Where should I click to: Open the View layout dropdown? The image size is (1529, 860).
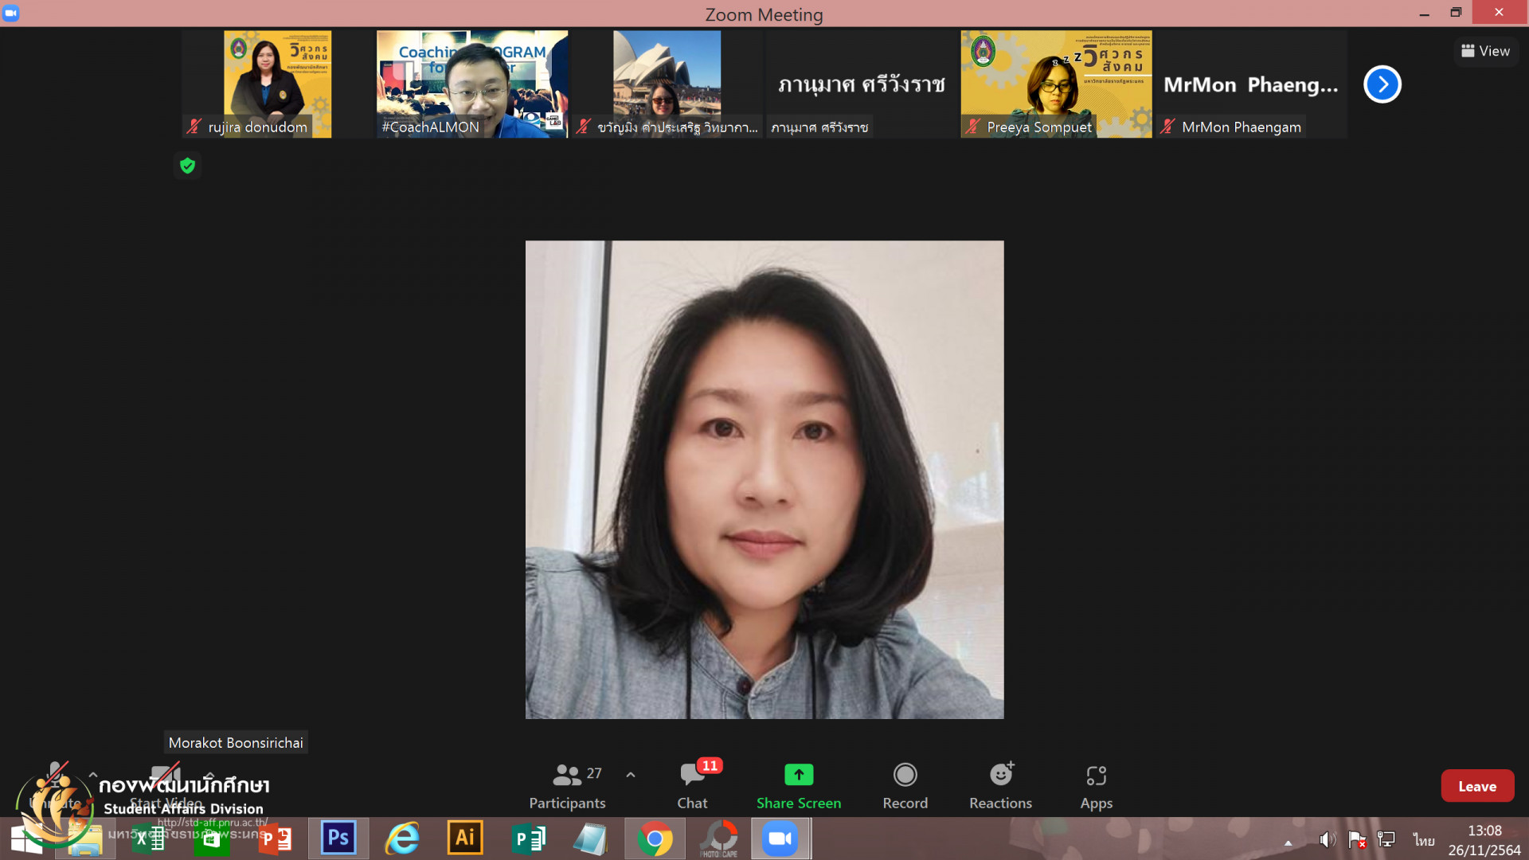tap(1485, 51)
